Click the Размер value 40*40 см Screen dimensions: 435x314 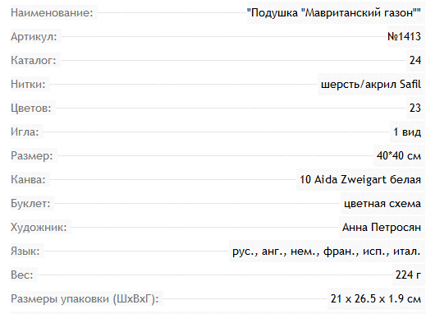(x=399, y=155)
